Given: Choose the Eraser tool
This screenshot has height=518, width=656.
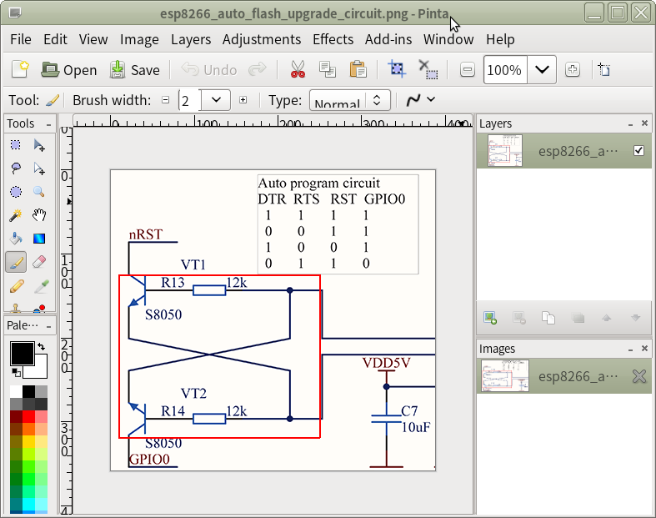Looking at the screenshot, I should pyautogui.click(x=39, y=263).
